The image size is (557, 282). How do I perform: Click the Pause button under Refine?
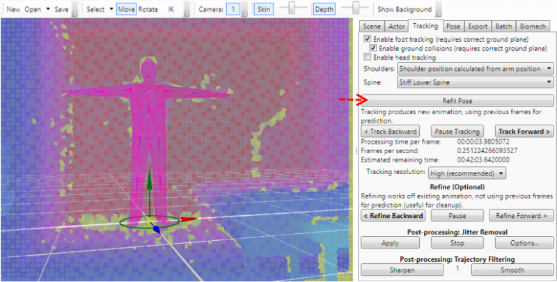457,216
